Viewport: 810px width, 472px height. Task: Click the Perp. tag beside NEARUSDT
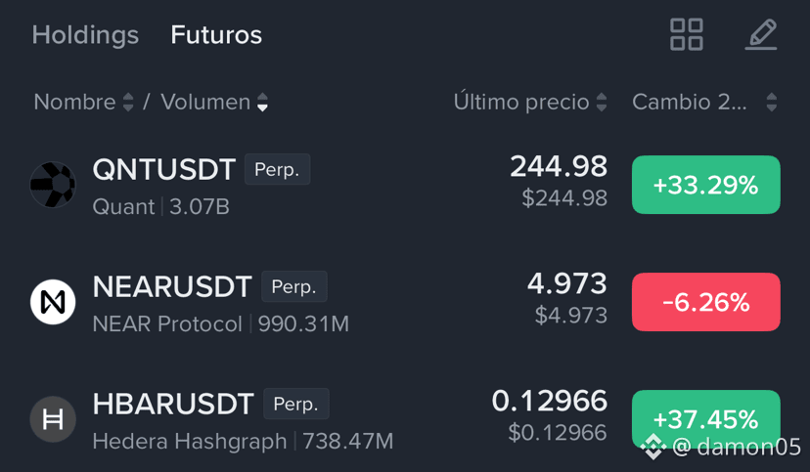pyautogui.click(x=293, y=286)
